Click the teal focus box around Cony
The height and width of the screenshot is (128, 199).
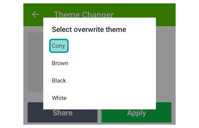click(59, 46)
